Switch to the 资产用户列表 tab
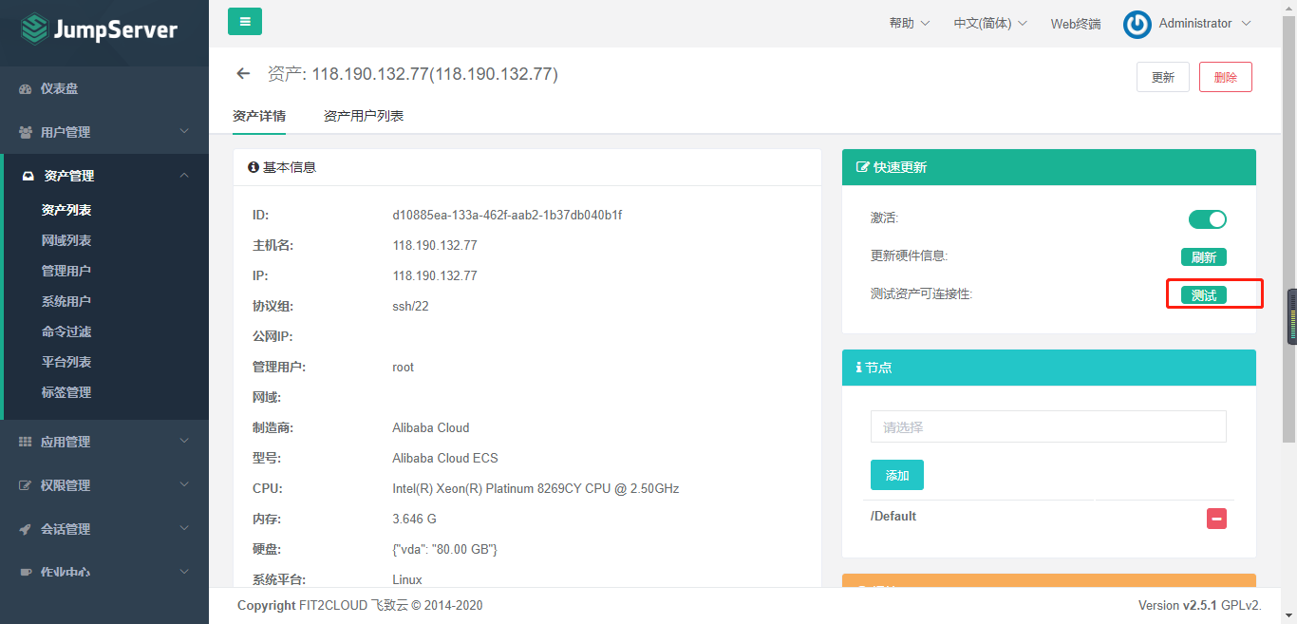Image resolution: width=1297 pixels, height=624 pixels. (x=364, y=114)
